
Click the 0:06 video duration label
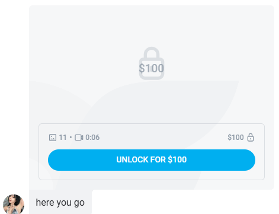(x=92, y=138)
